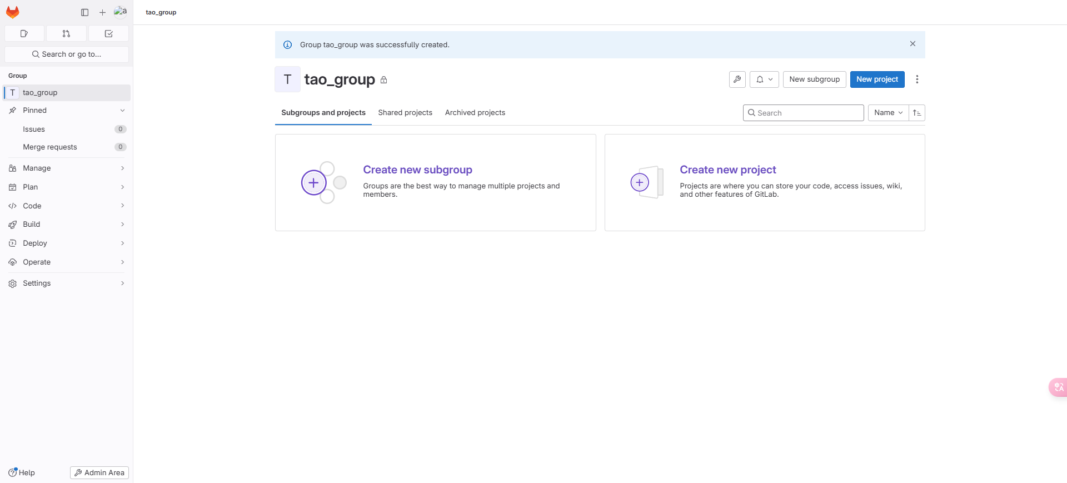Expand the Build menu
This screenshot has height=483, width=1067.
[x=67, y=224]
